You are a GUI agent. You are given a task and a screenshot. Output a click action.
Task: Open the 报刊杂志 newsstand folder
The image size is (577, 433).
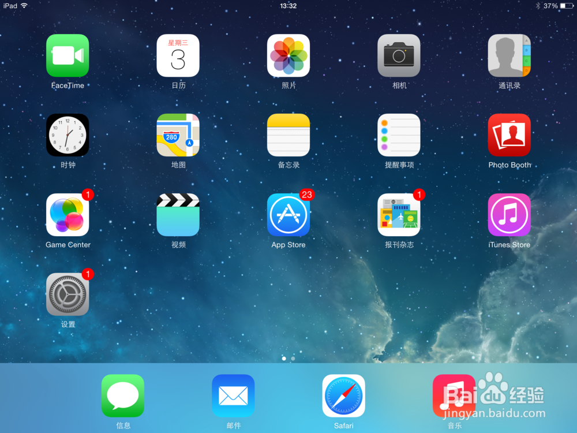(x=399, y=215)
